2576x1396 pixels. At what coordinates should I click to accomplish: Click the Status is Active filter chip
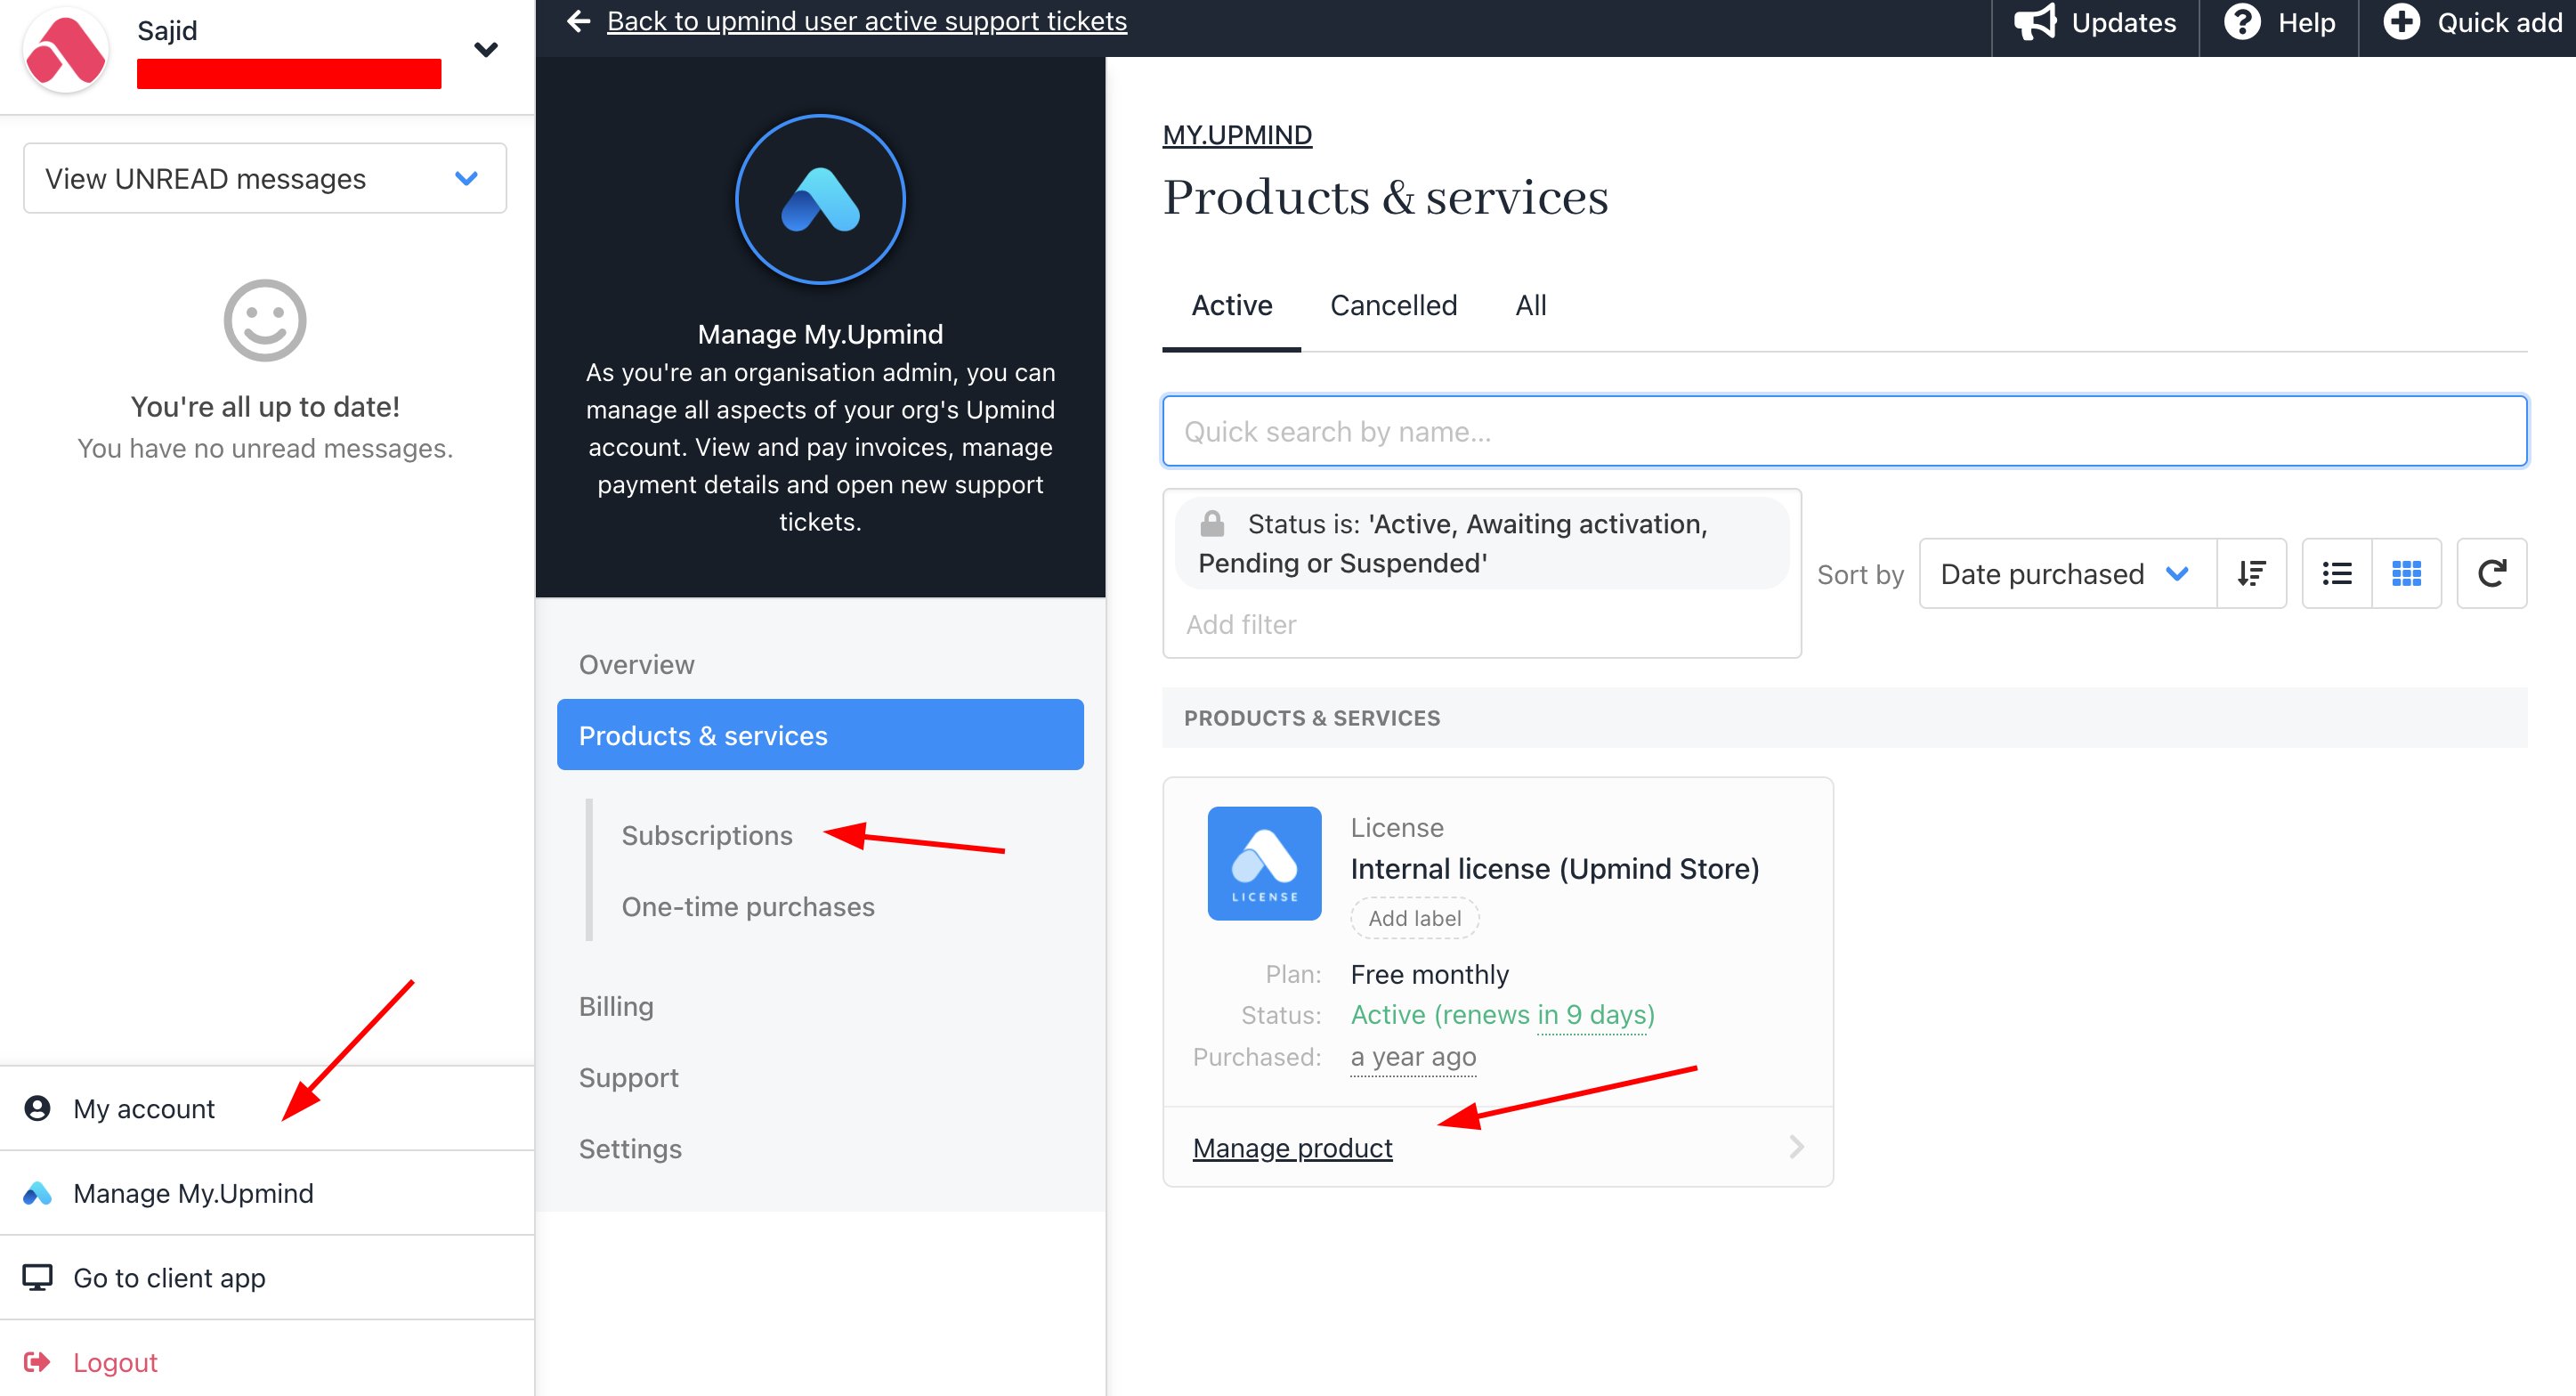click(1481, 543)
